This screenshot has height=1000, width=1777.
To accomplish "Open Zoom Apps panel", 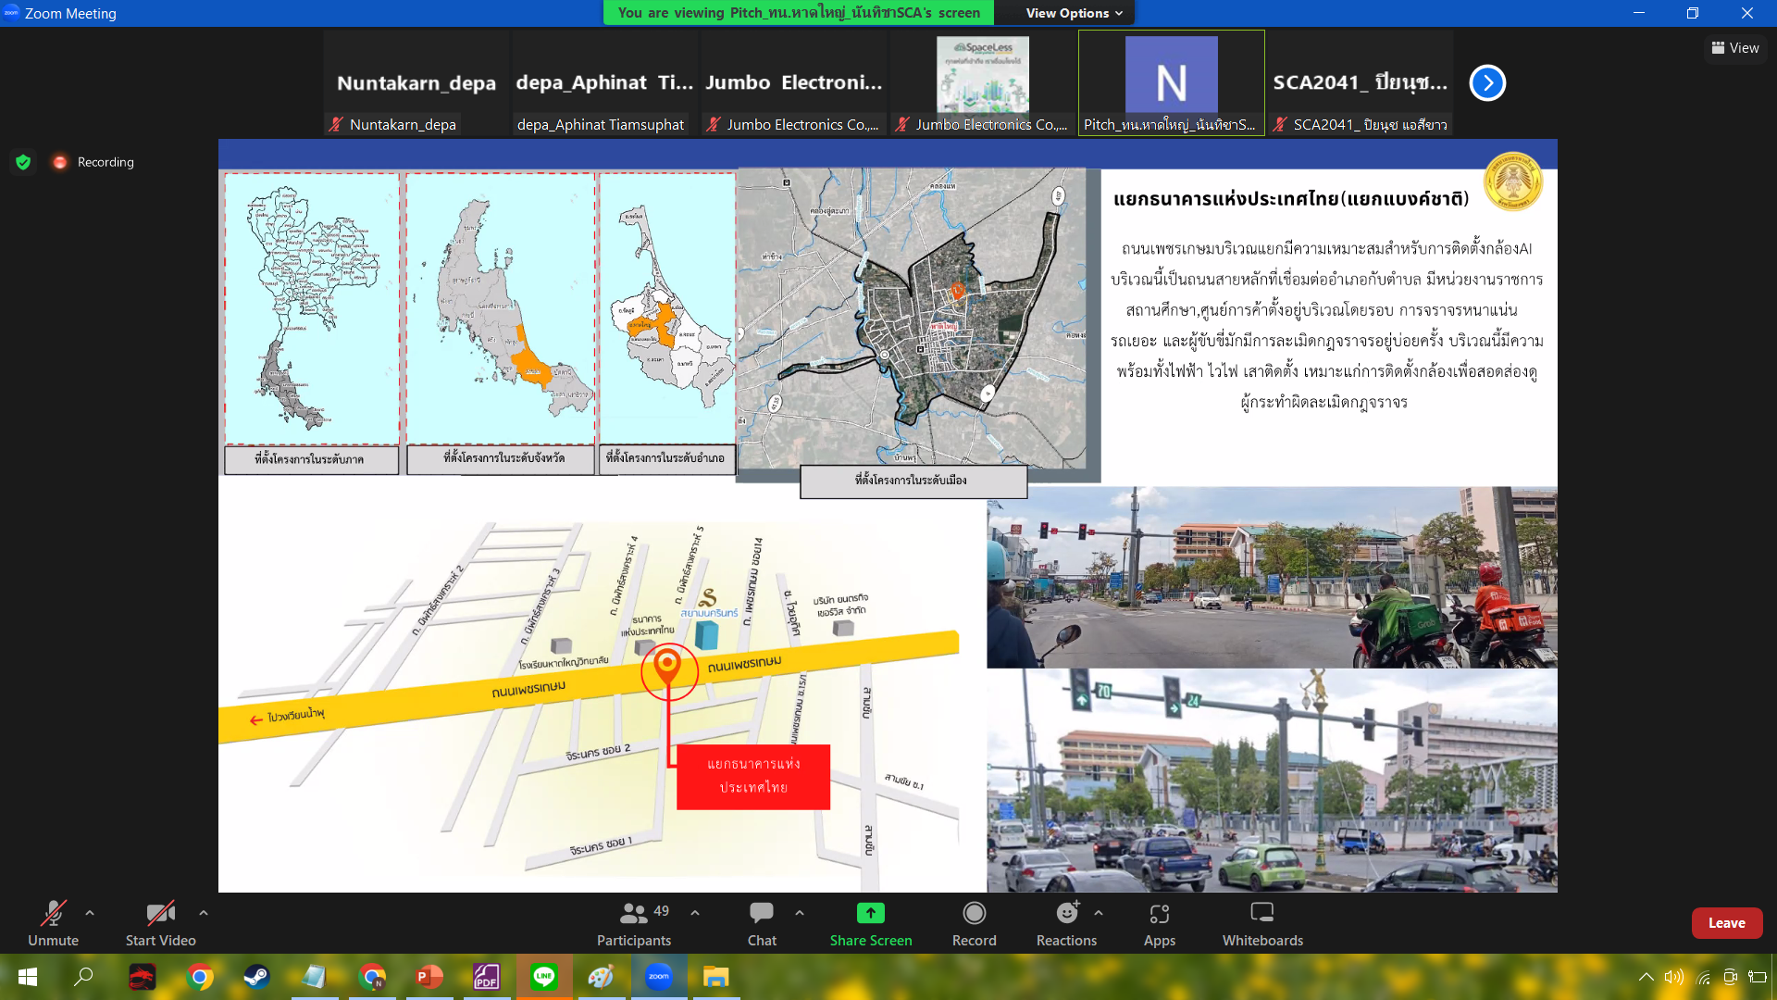I will (x=1160, y=923).
